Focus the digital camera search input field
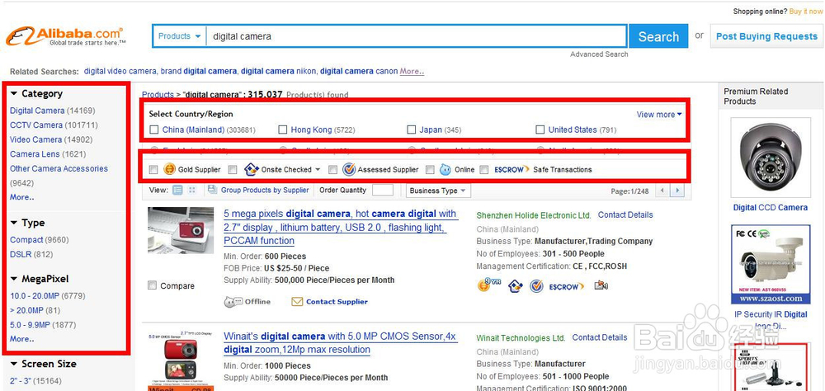825x391 pixels. tap(416, 36)
